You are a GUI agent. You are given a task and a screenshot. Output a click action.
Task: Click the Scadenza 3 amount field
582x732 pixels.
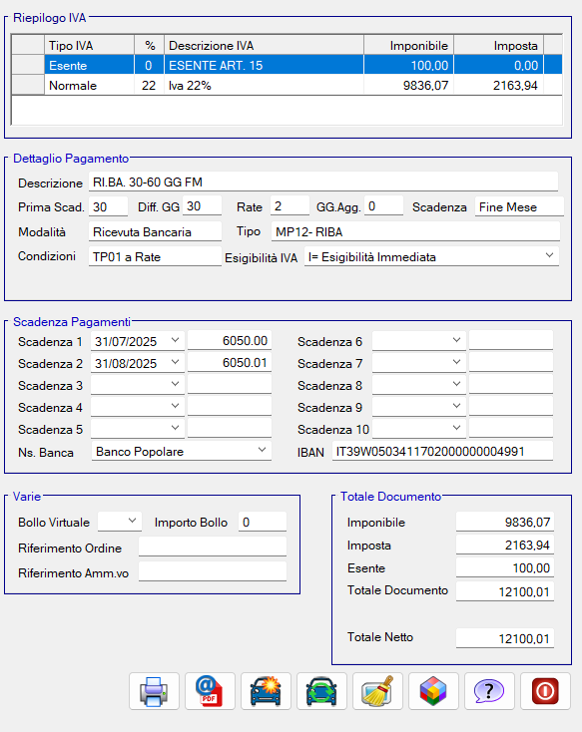click(x=229, y=384)
